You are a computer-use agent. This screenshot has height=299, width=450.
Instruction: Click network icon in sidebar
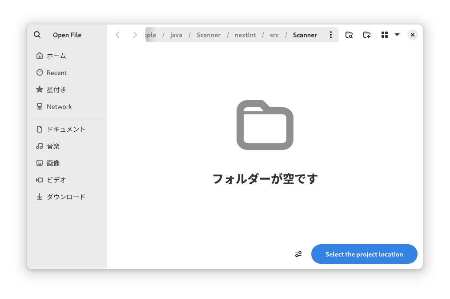(x=40, y=106)
